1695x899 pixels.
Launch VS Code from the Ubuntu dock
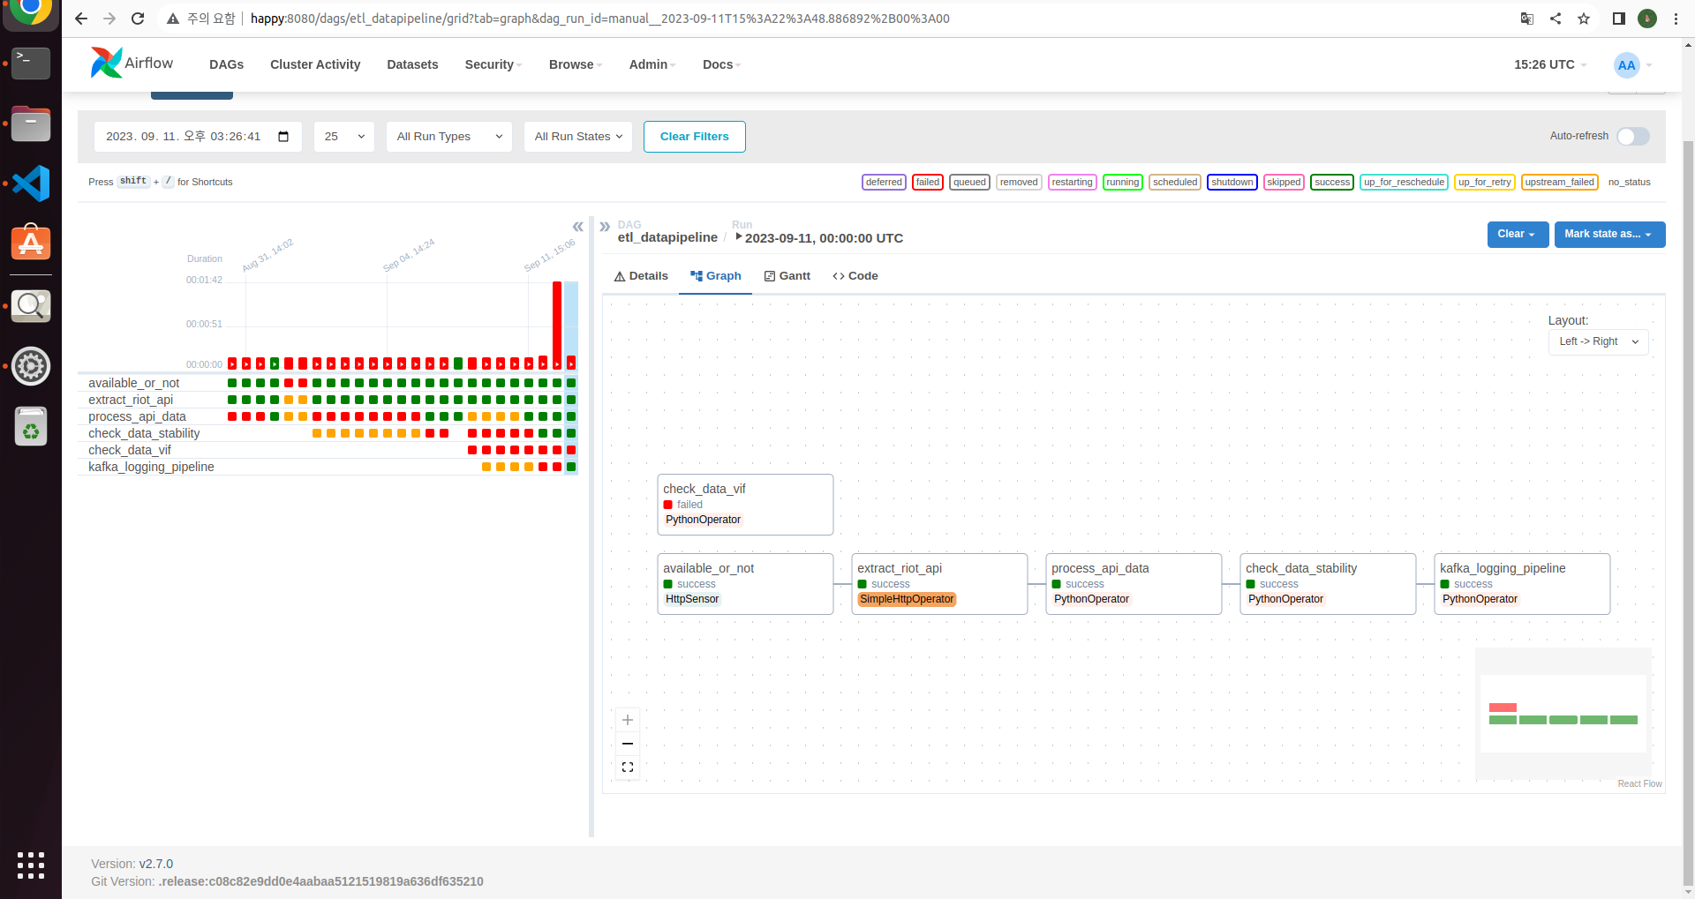click(x=30, y=183)
